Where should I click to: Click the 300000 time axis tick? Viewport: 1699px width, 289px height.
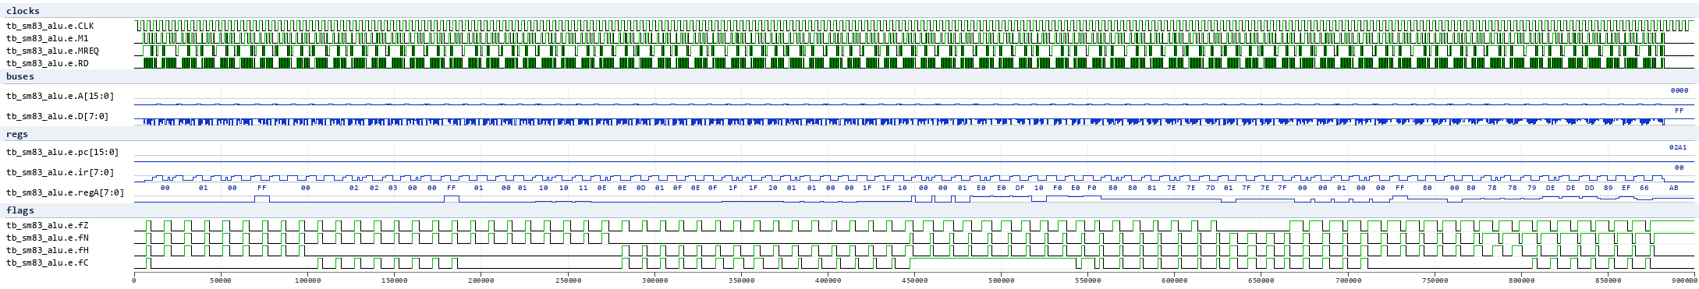pos(654,280)
